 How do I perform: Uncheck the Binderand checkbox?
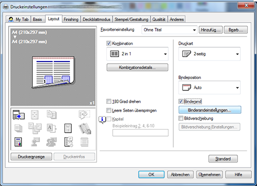click(x=181, y=101)
